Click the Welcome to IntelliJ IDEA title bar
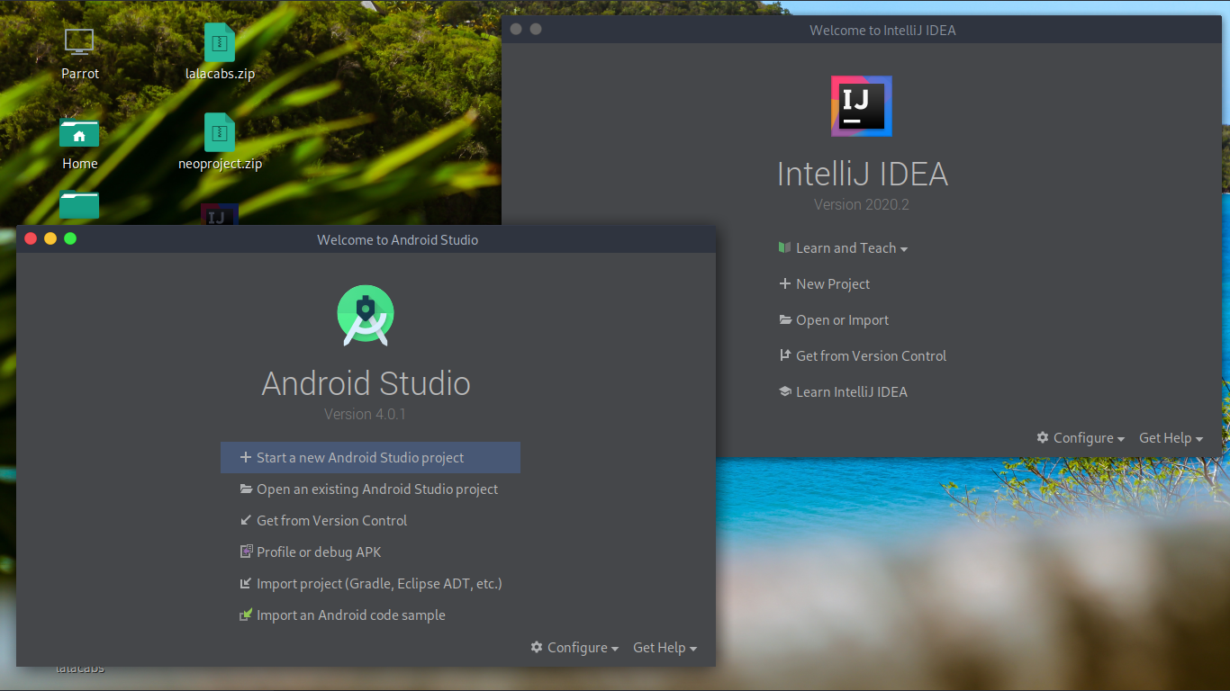 point(882,31)
